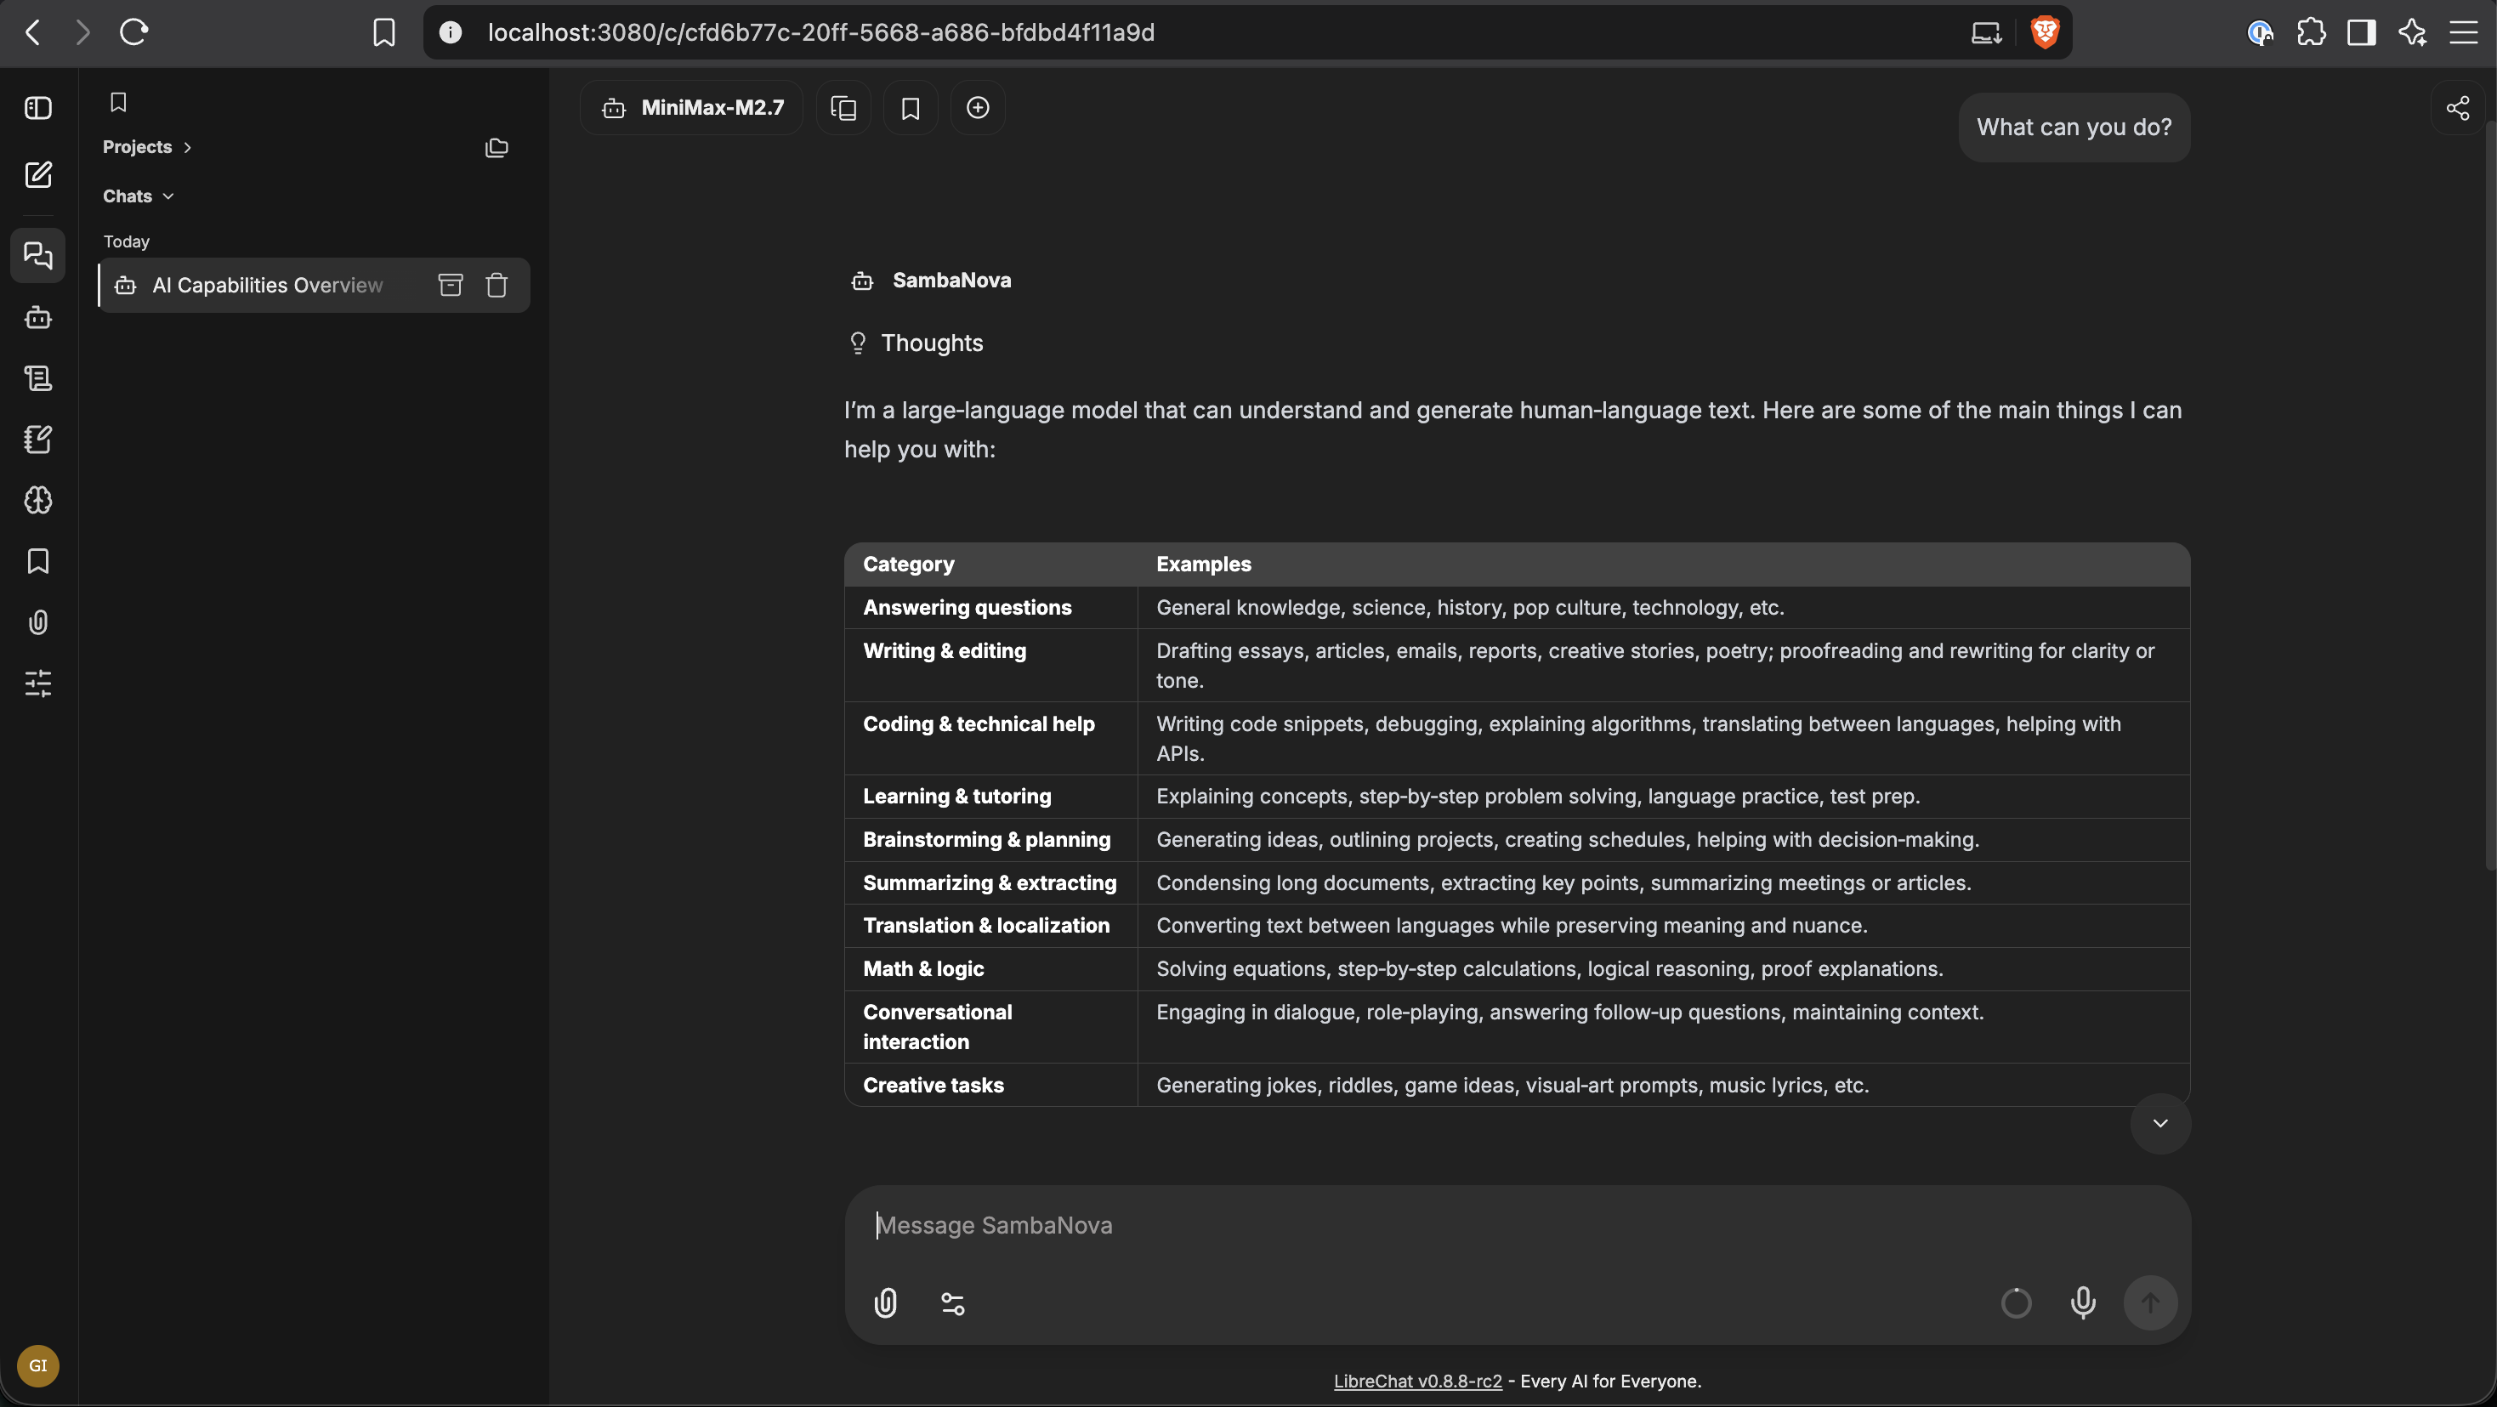The image size is (2497, 1407).
Task: Open the password manager extension icon
Action: click(2261, 32)
